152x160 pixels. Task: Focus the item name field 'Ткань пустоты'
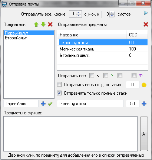pos(90,104)
